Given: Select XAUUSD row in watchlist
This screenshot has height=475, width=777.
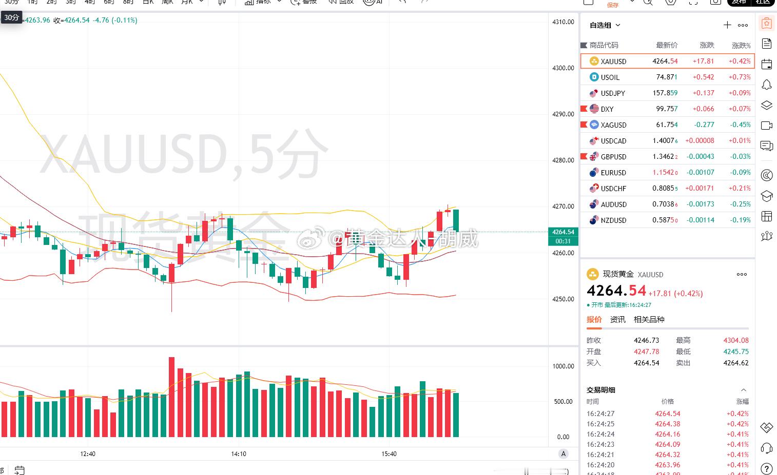Looking at the screenshot, I should (668, 61).
